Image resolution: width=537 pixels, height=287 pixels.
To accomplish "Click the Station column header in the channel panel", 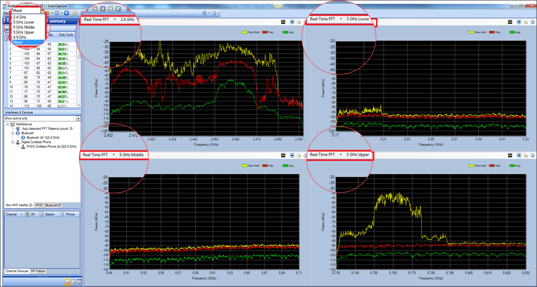I will (x=50, y=214).
